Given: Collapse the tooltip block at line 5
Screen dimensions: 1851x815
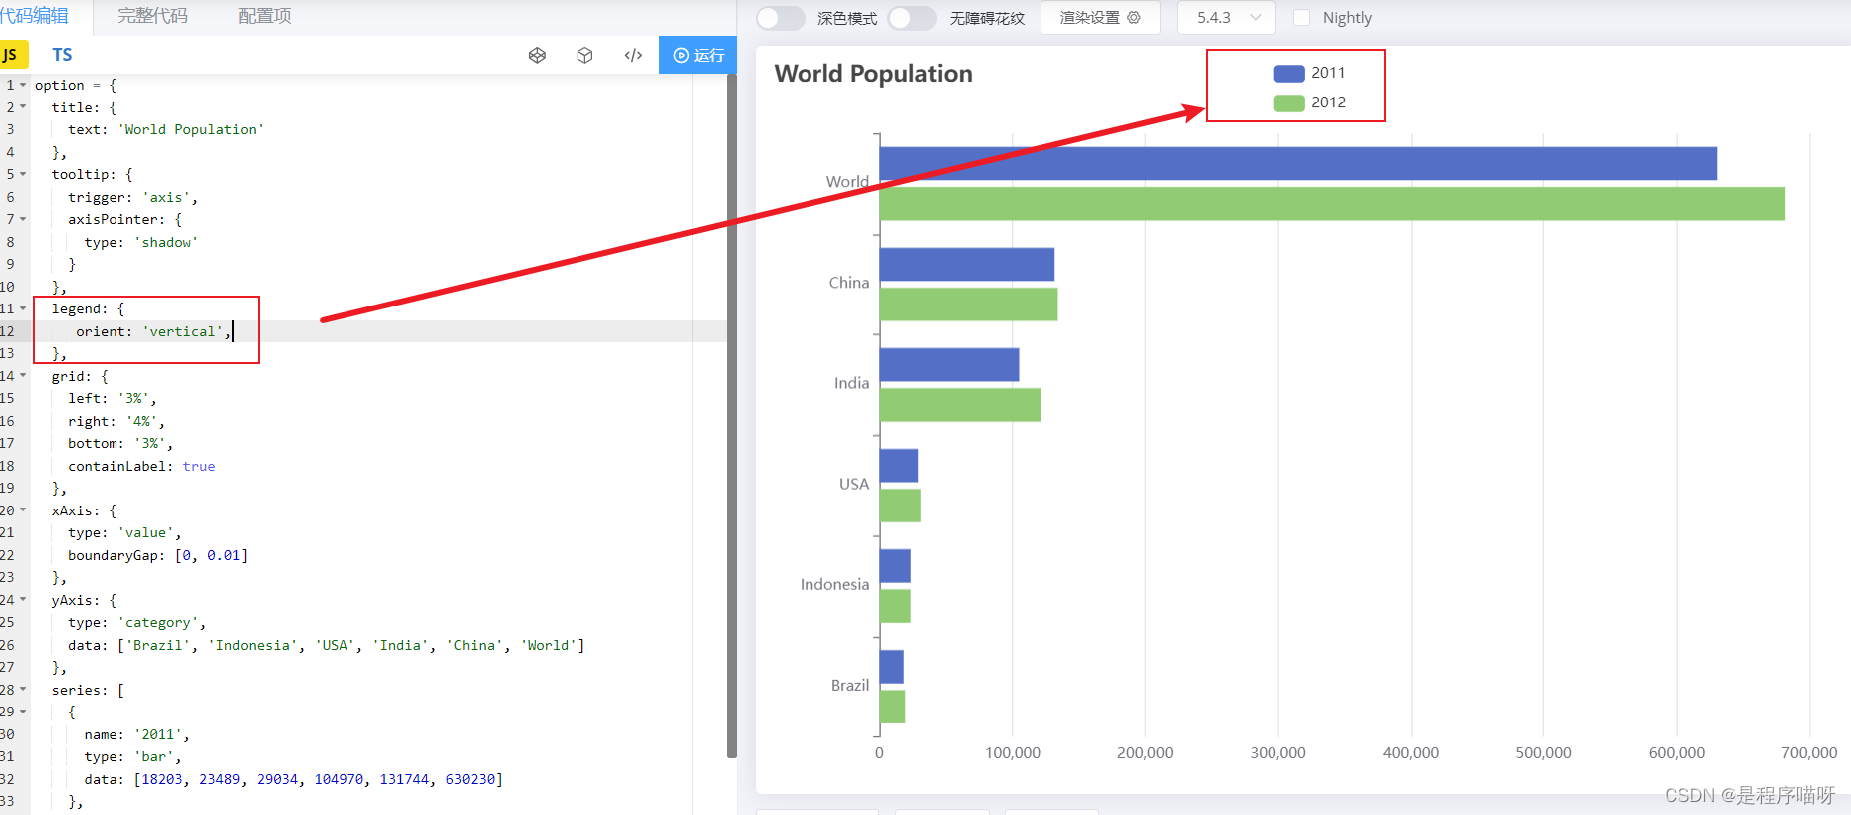Looking at the screenshot, I should (23, 174).
